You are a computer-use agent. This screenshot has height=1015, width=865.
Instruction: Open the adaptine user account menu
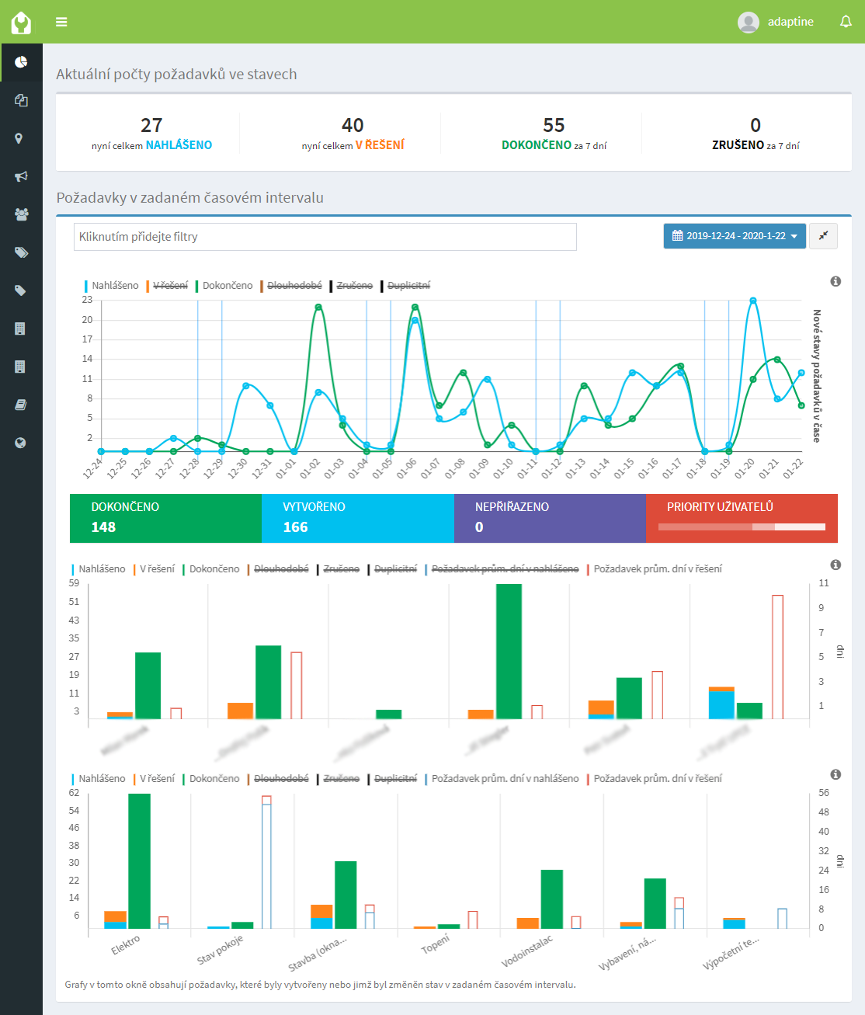776,22
